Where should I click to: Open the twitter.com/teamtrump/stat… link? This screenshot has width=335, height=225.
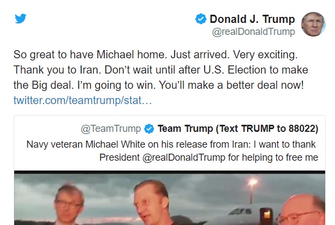(x=83, y=101)
